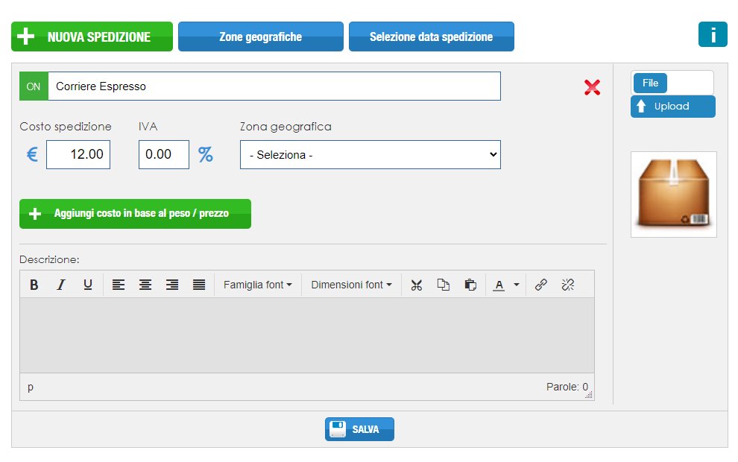Open the Zone geografiche tab

[261, 37]
